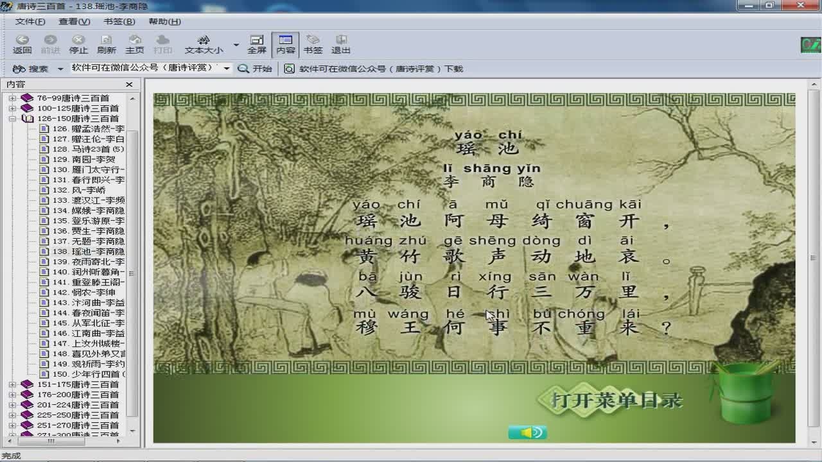The image size is (822, 462).
Task: Click page icon of 142.悯农-李绅
Action: click(44, 293)
